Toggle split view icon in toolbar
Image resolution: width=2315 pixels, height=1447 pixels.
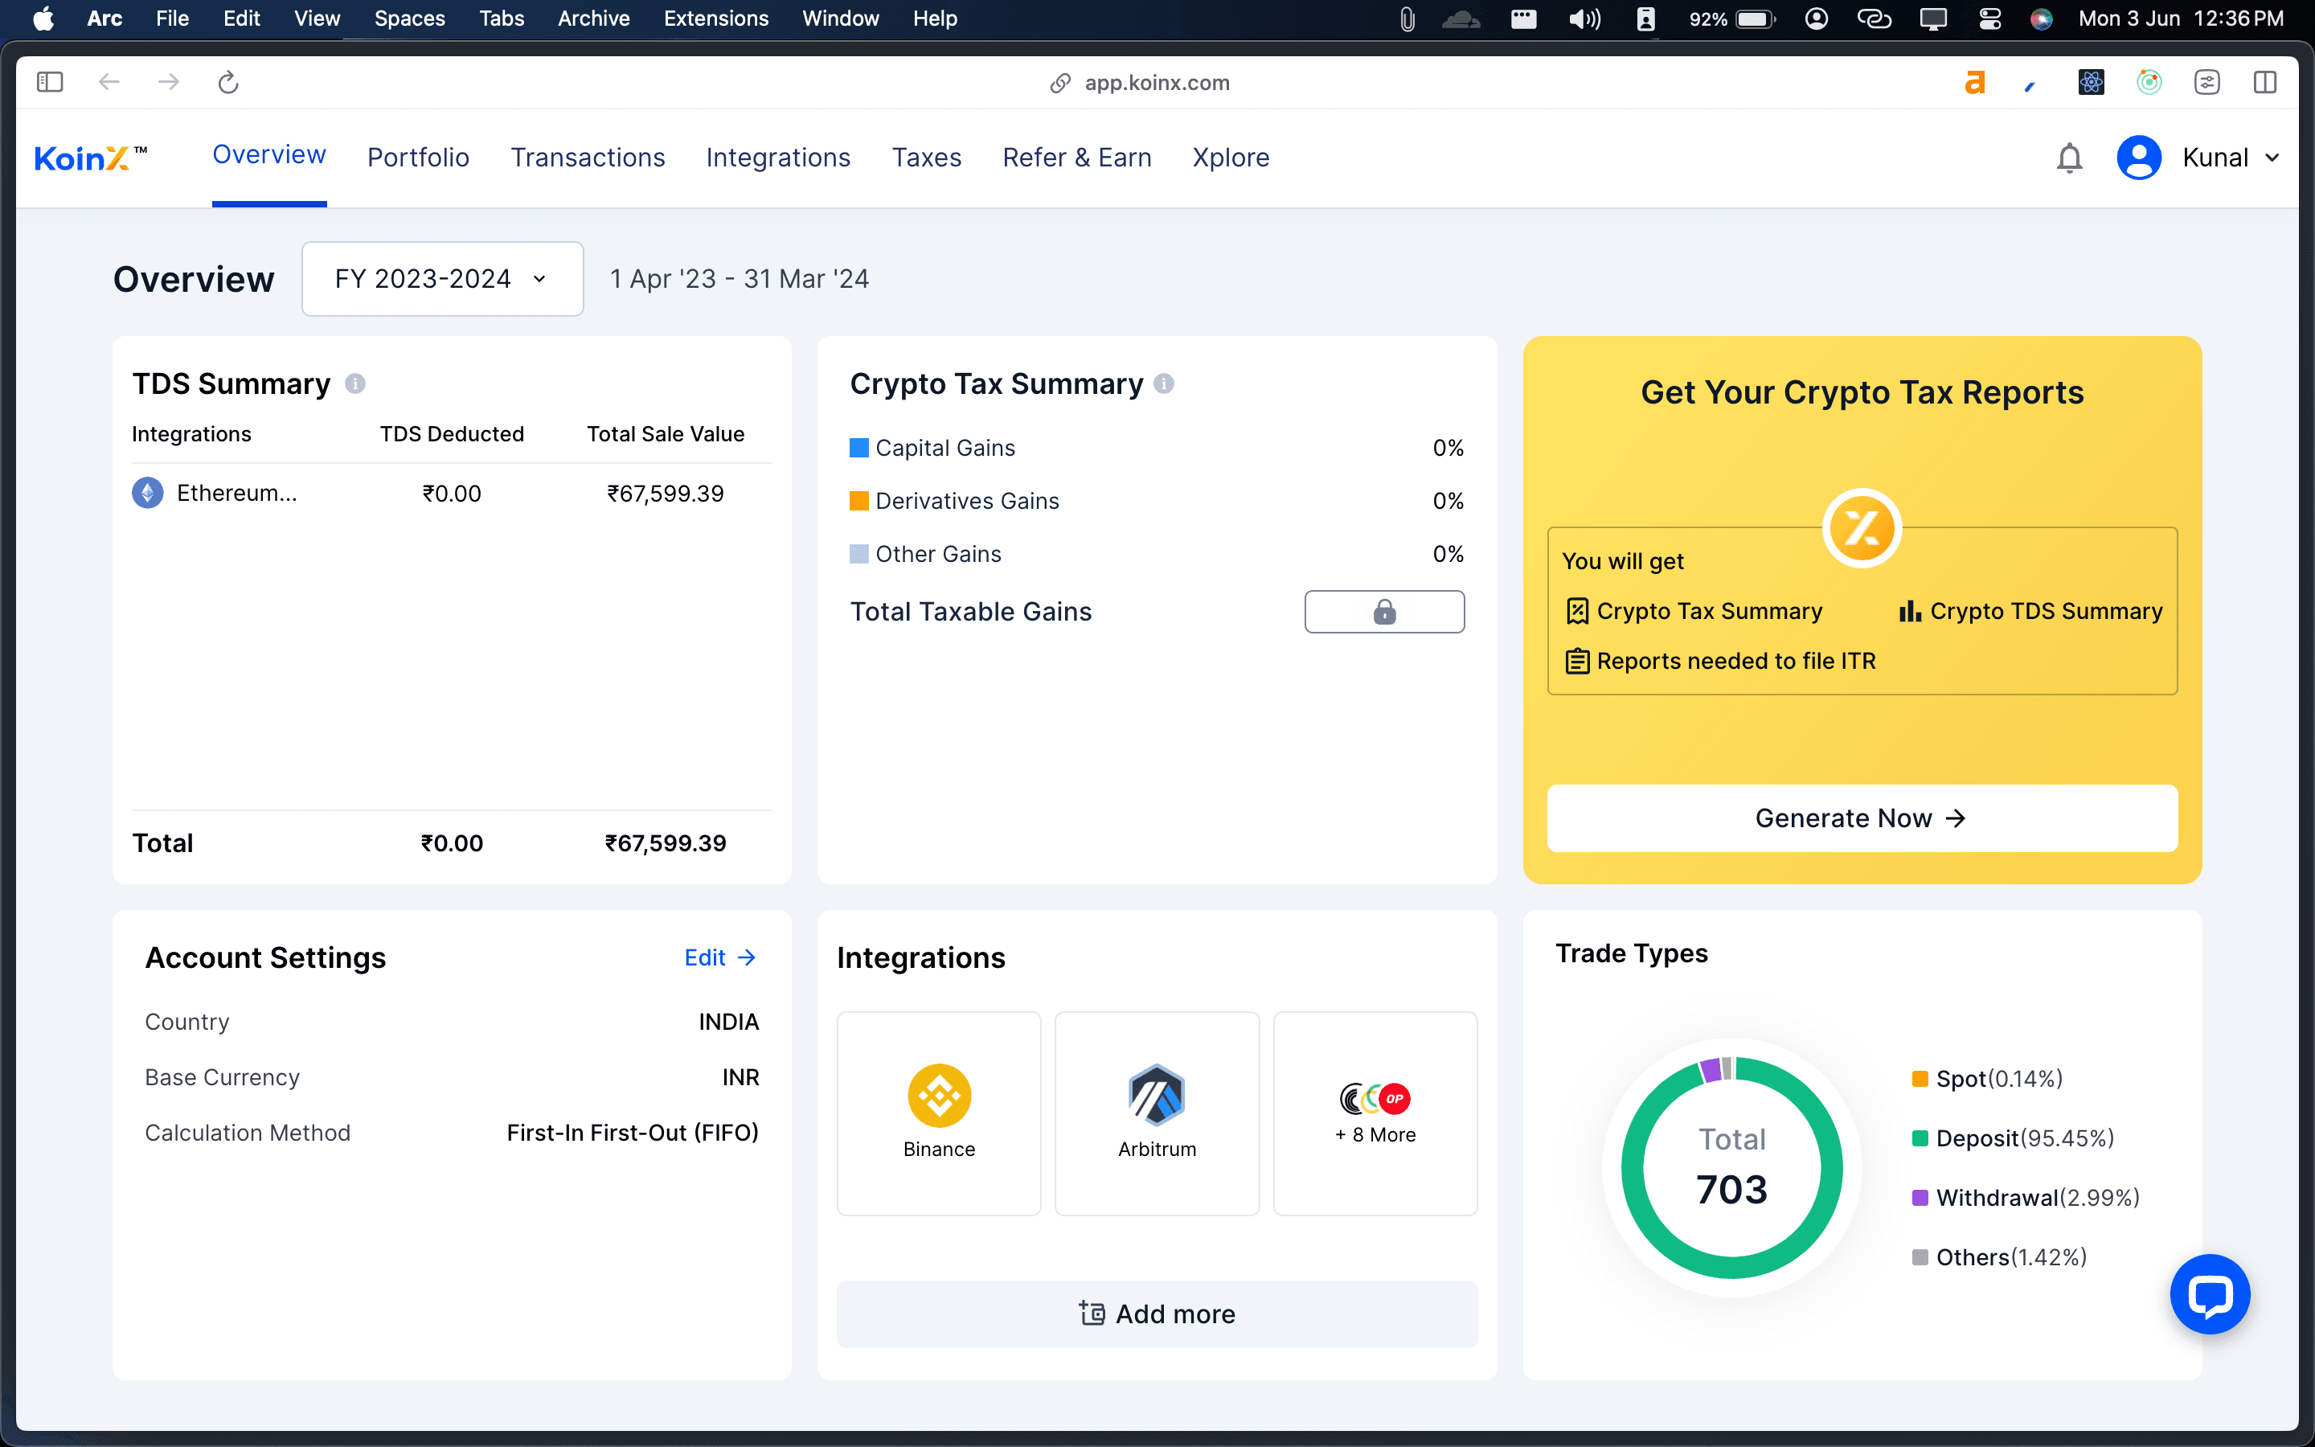coord(2264,84)
